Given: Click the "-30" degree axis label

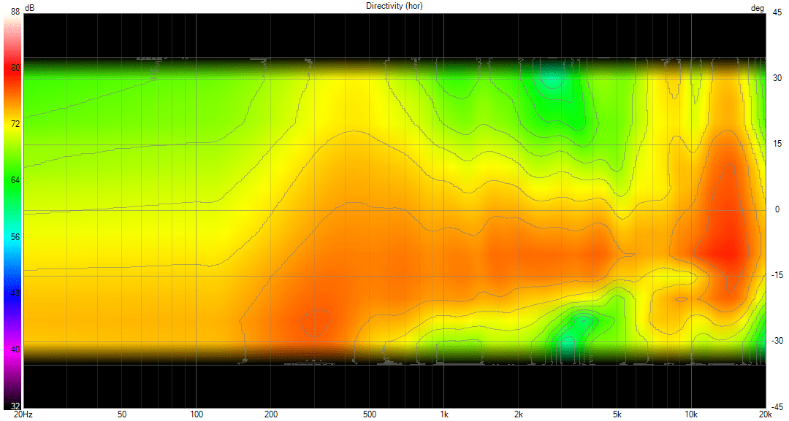Looking at the screenshot, I should pyautogui.click(x=777, y=341).
